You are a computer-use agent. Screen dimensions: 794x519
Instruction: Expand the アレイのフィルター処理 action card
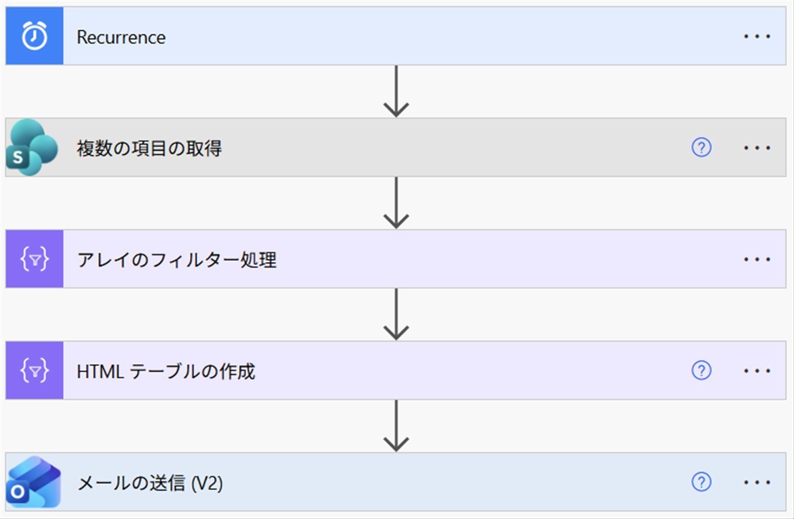[396, 259]
